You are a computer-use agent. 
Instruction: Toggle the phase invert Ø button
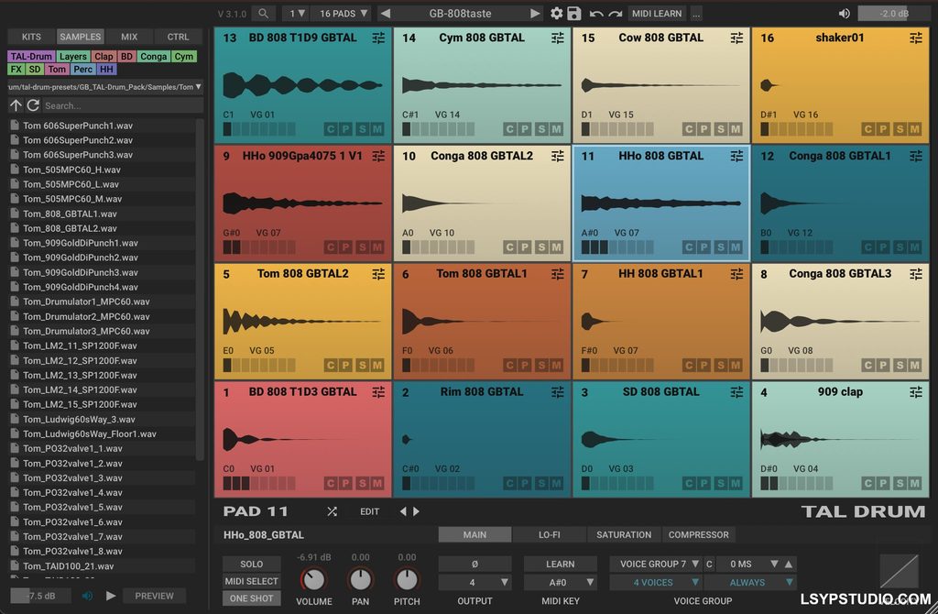[475, 564]
